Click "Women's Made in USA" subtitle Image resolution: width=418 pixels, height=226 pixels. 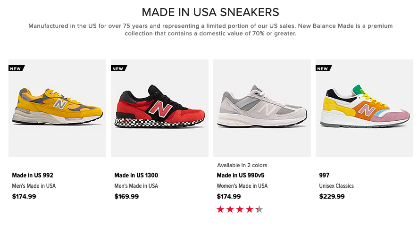tap(242, 186)
